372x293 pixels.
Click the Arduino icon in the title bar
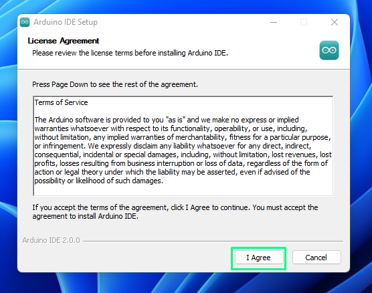pos(25,22)
